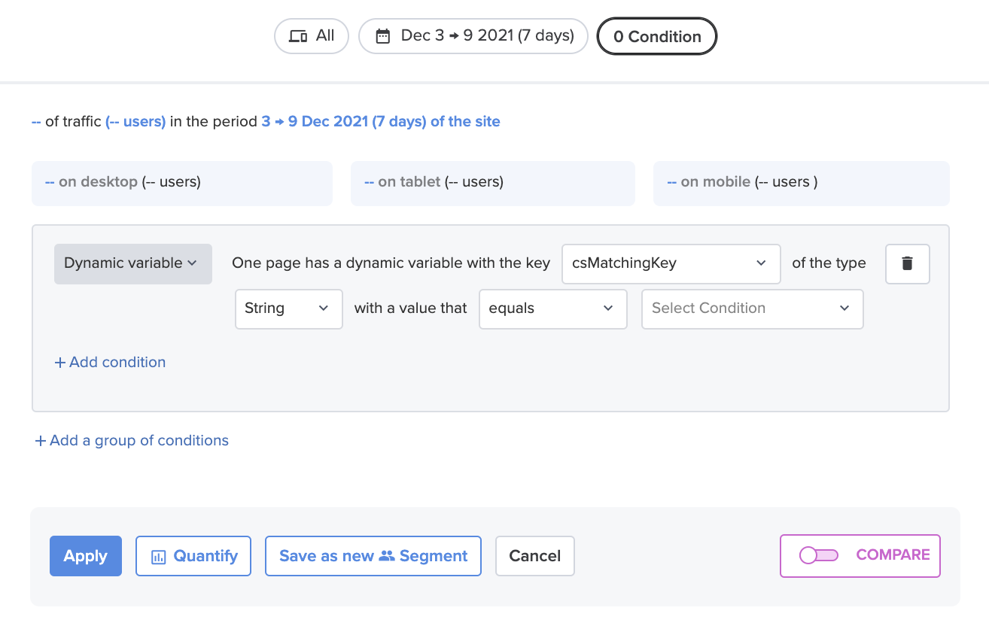989x635 pixels.
Task: Click the 'on tablet' traffic card
Action: [493, 183]
